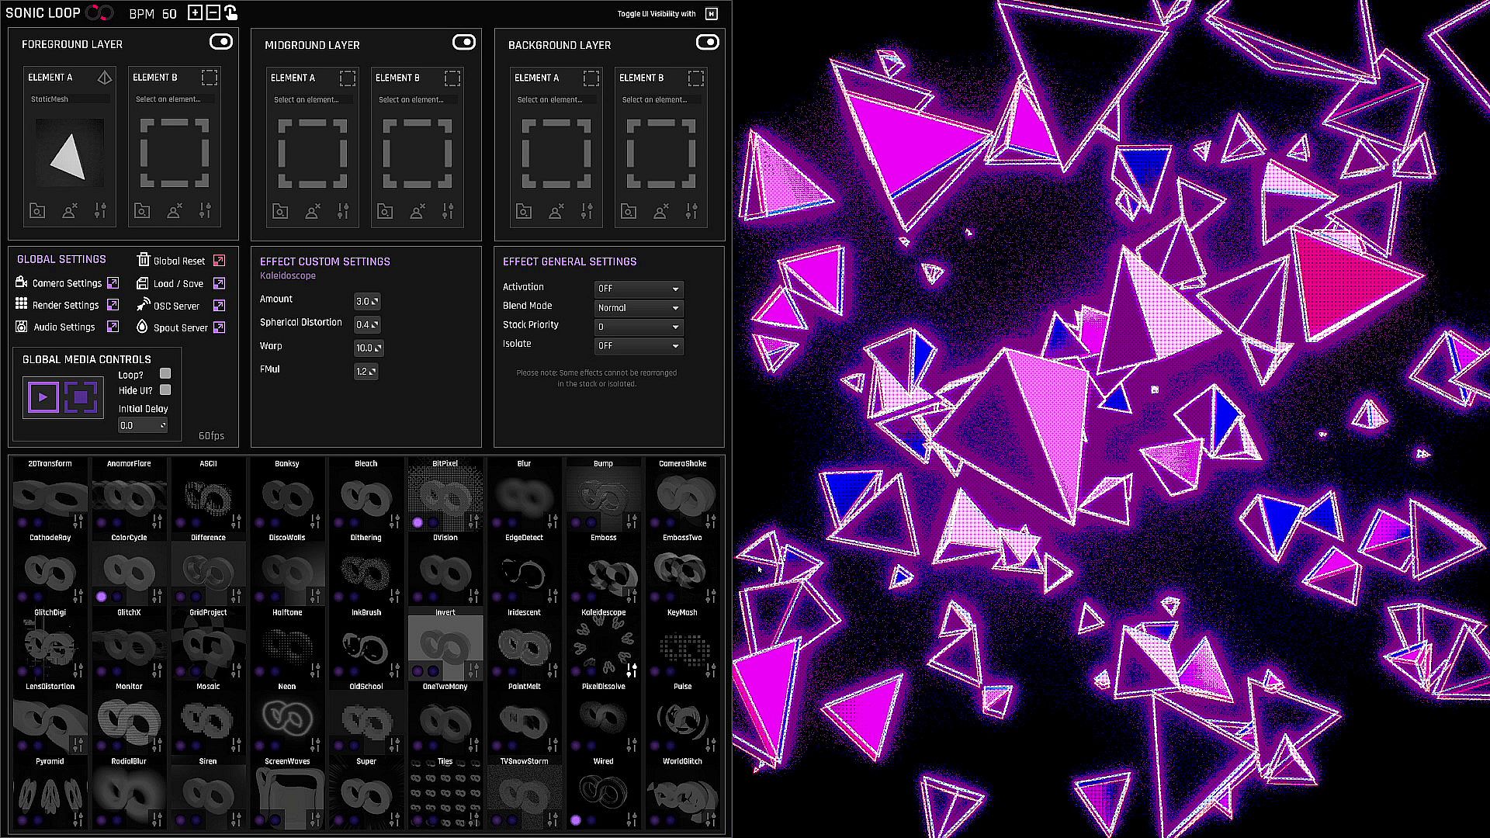Open the Isolate dropdown

(638, 346)
